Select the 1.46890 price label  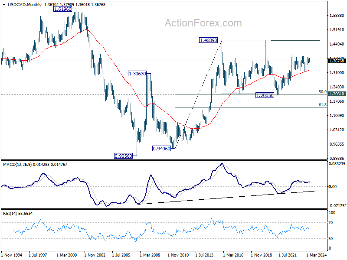(x=209, y=40)
